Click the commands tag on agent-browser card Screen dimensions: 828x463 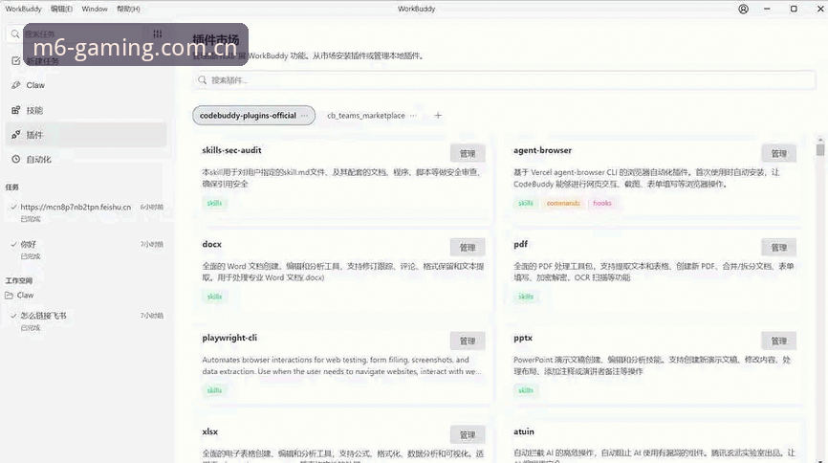coord(563,203)
